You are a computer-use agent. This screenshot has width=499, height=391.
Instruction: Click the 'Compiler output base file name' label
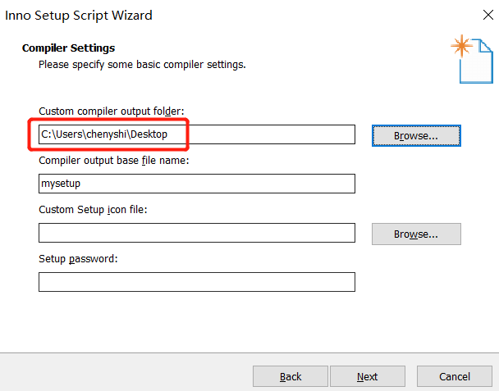click(x=114, y=161)
